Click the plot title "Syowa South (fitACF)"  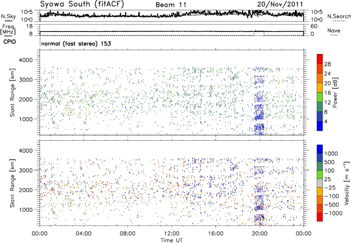(x=82, y=4)
